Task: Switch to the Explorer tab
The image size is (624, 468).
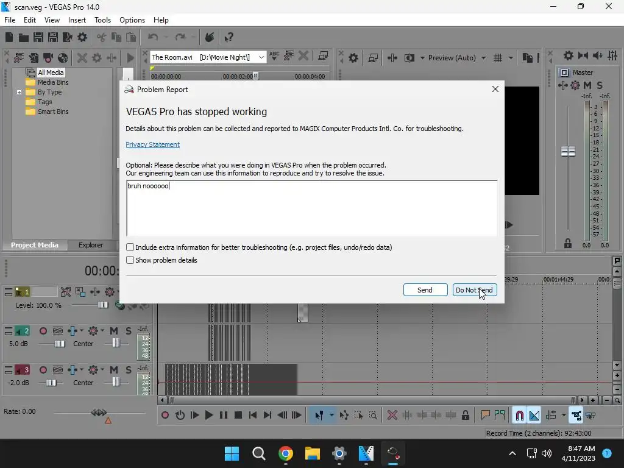Action: click(x=91, y=245)
